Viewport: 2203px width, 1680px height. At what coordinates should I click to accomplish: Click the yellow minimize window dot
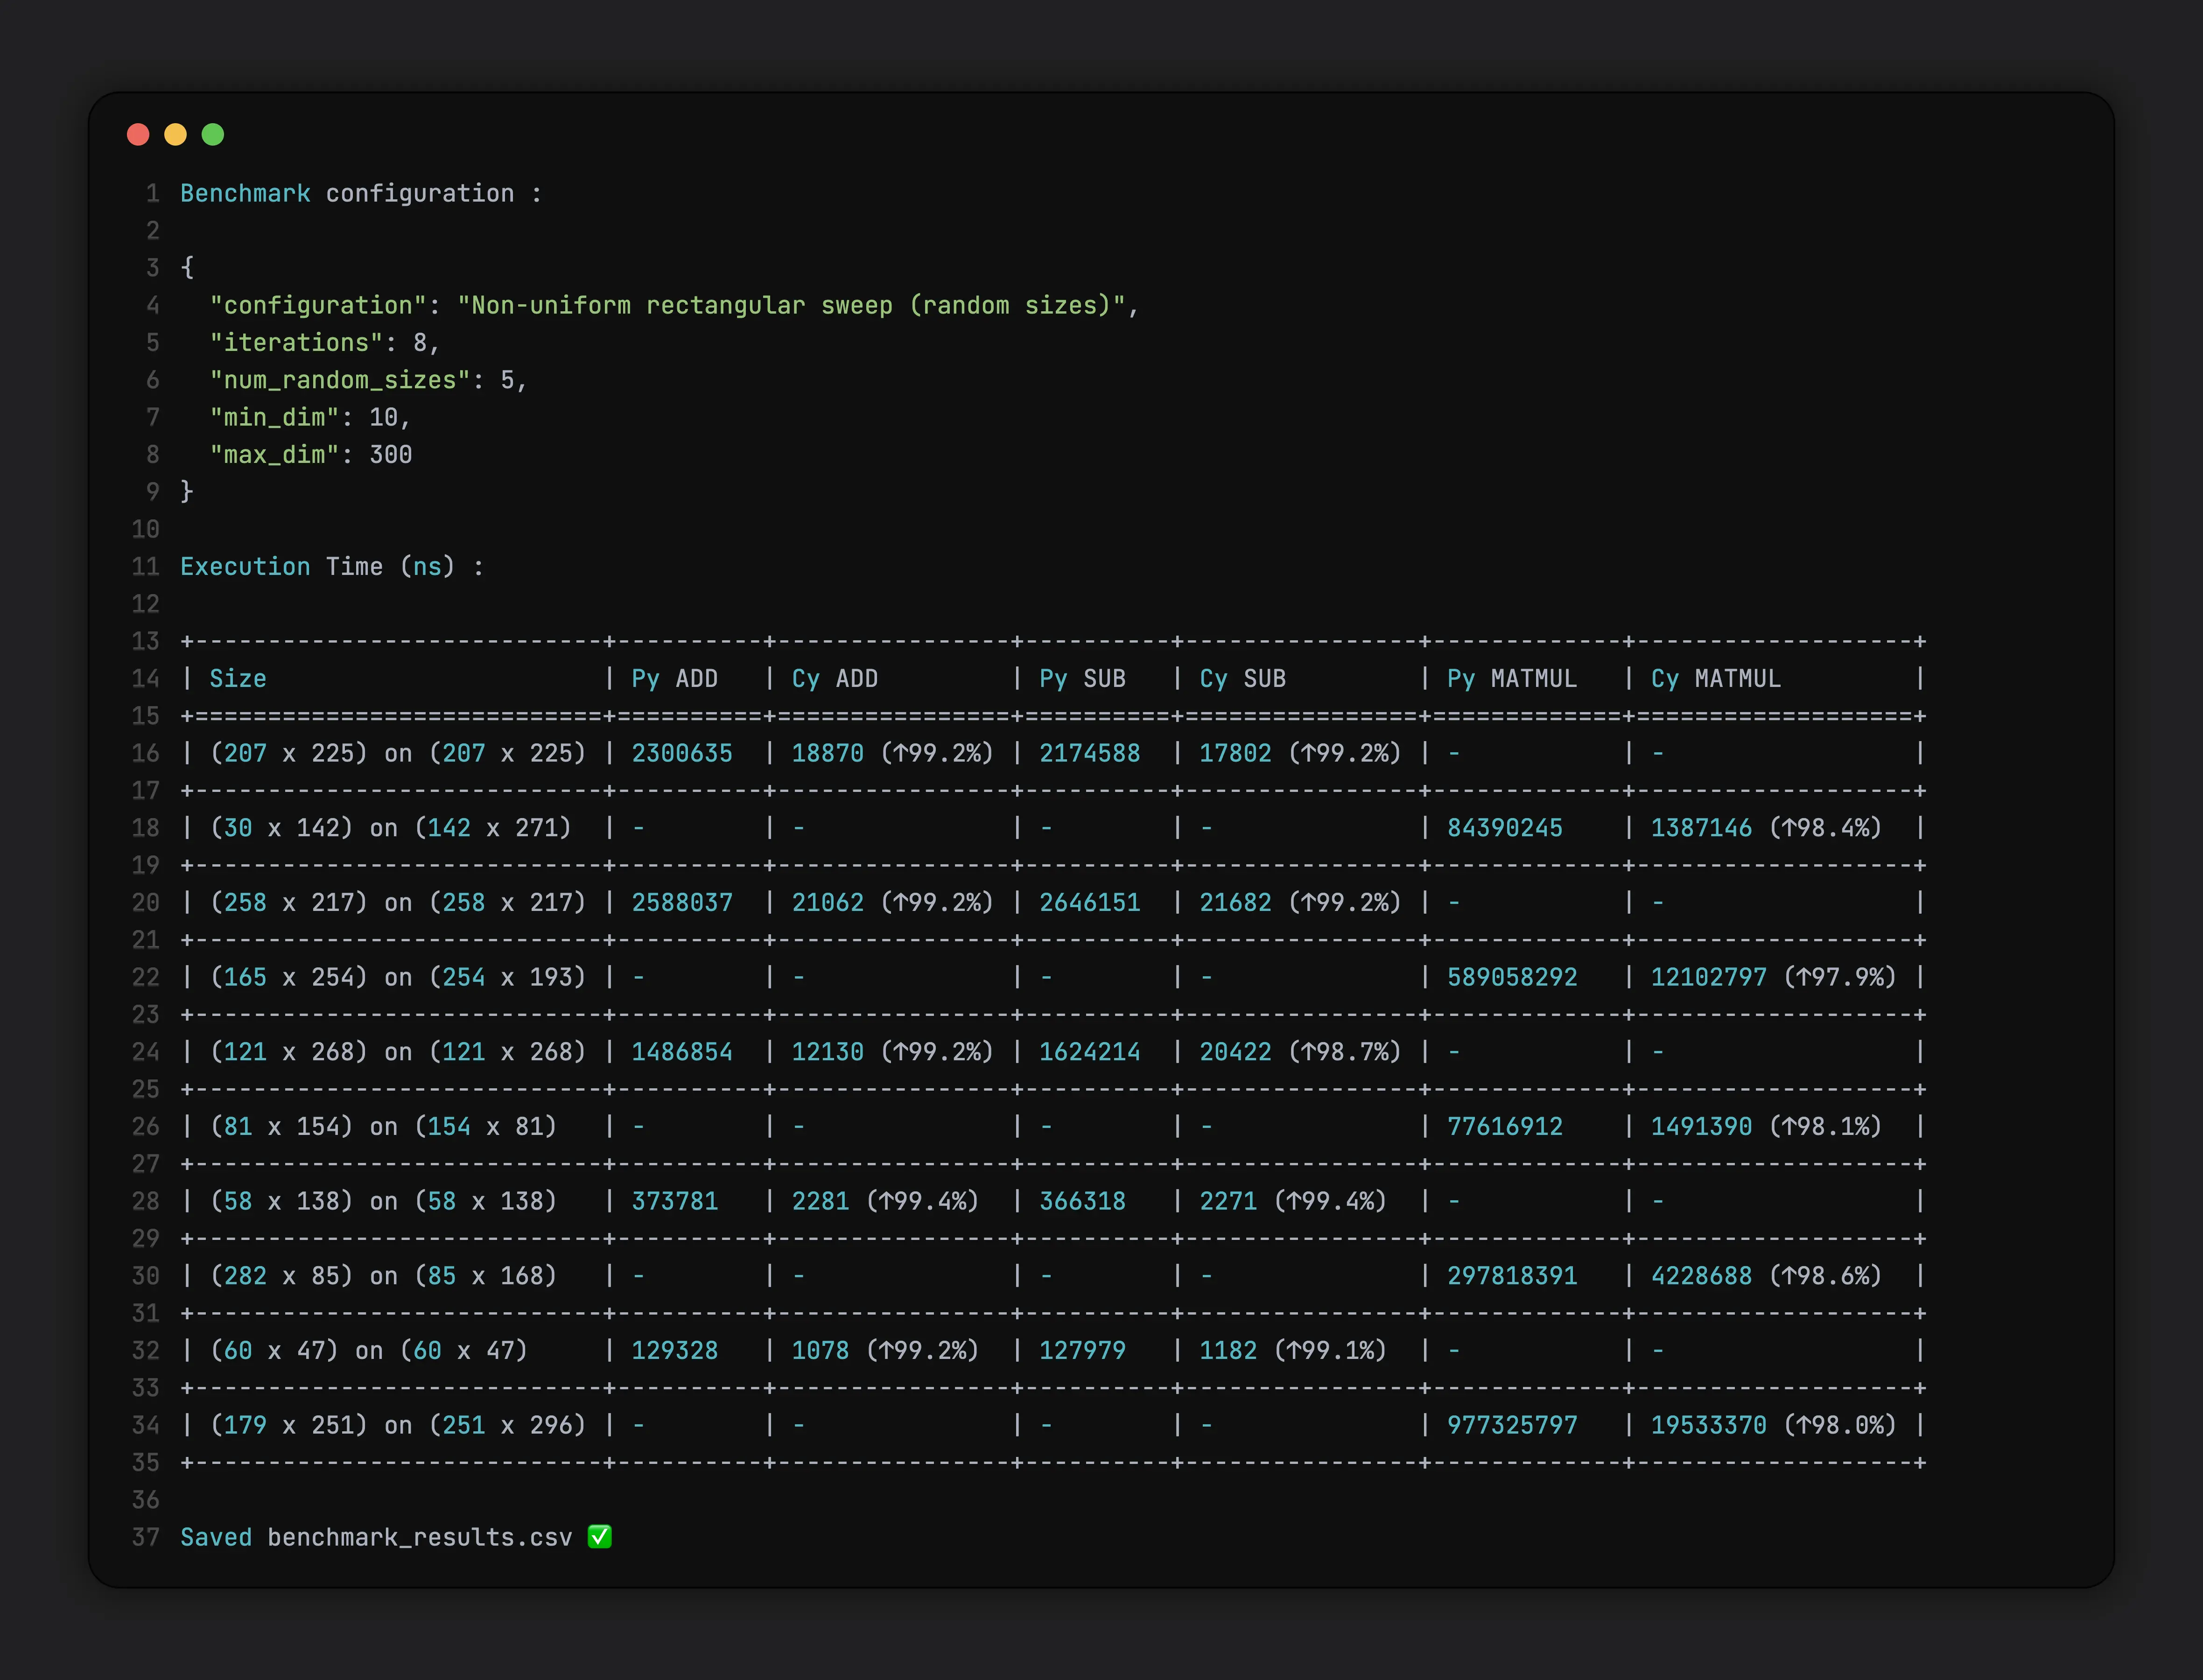pos(175,134)
